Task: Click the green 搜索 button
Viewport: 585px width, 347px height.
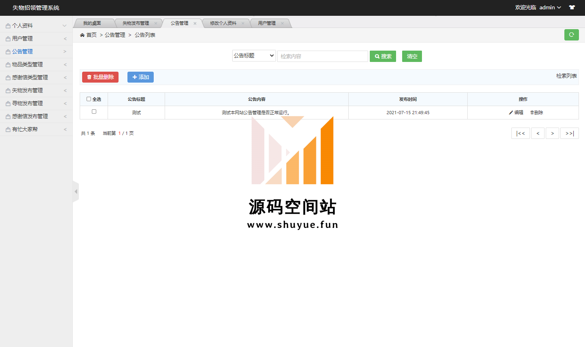Action: [x=383, y=56]
